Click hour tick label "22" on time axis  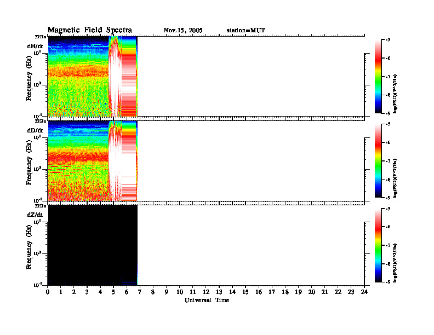pos(338,292)
